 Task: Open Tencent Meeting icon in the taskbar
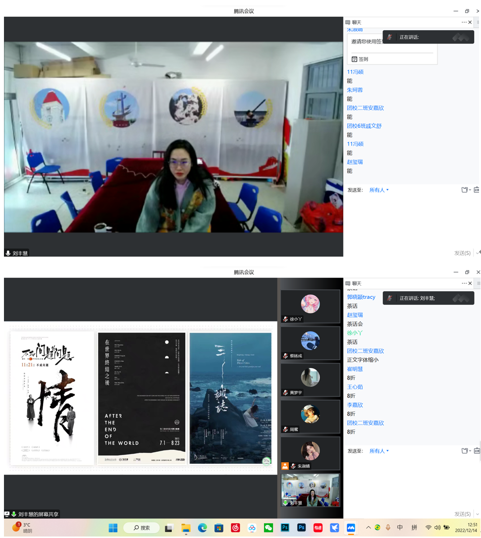[x=351, y=528]
